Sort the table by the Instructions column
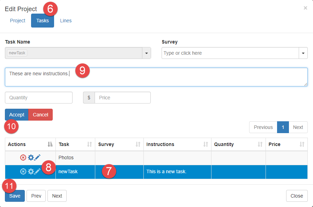 (x=177, y=144)
